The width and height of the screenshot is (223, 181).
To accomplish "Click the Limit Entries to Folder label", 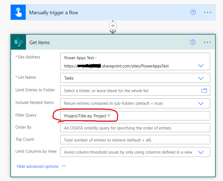I will coord(35,90).
